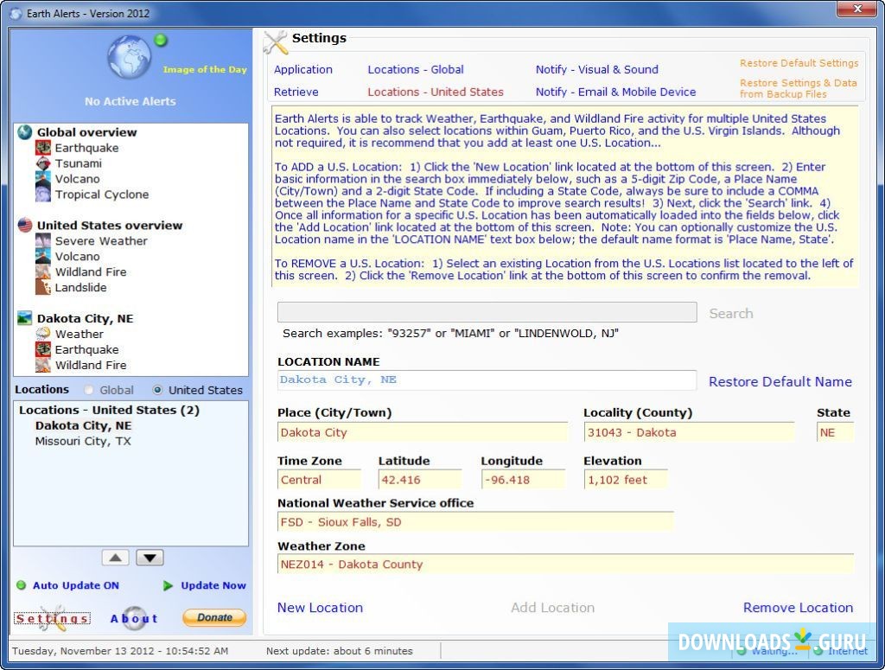Click the green Auto Update indicator dot
The image size is (885, 670).
(22, 585)
